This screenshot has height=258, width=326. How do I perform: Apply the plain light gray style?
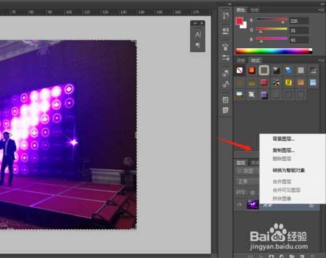click(x=301, y=70)
